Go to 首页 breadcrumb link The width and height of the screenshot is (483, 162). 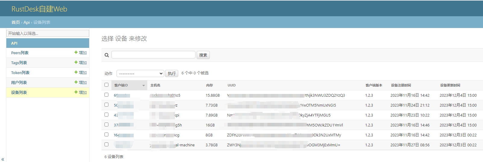16,22
